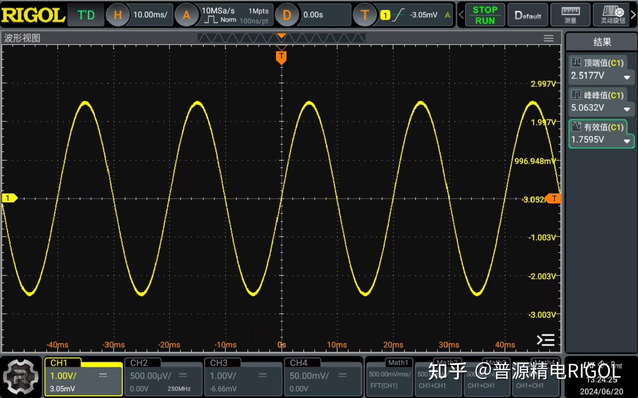
Task: Open the 灵动旋钮 flex knob icon
Action: coord(613,15)
